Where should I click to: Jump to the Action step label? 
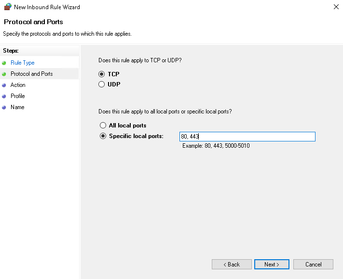click(x=18, y=85)
